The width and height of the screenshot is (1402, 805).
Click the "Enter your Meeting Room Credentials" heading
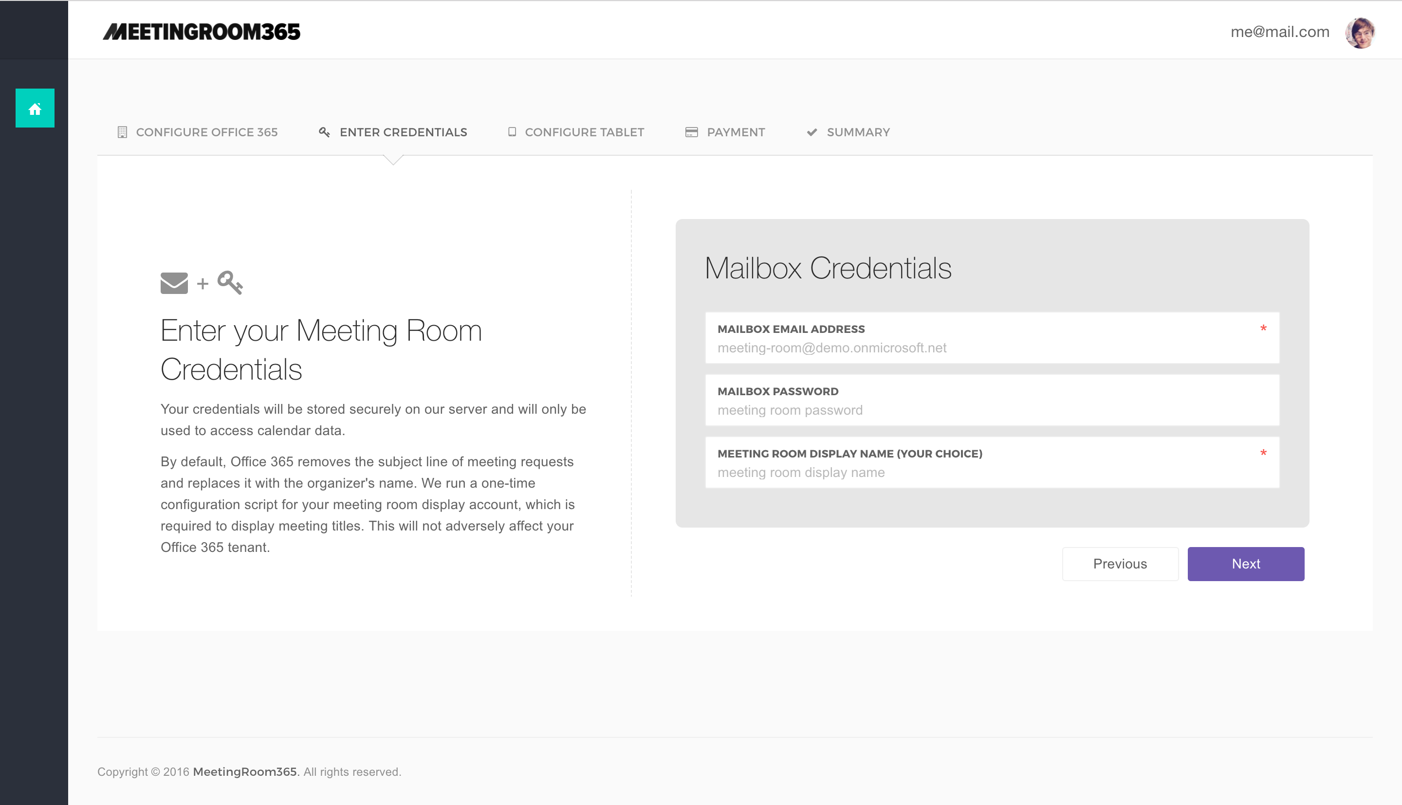click(x=321, y=349)
